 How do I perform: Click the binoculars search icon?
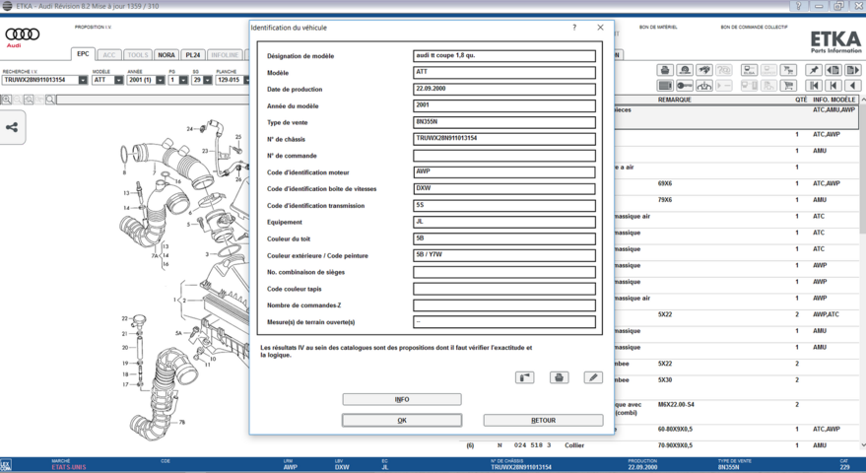point(704,70)
